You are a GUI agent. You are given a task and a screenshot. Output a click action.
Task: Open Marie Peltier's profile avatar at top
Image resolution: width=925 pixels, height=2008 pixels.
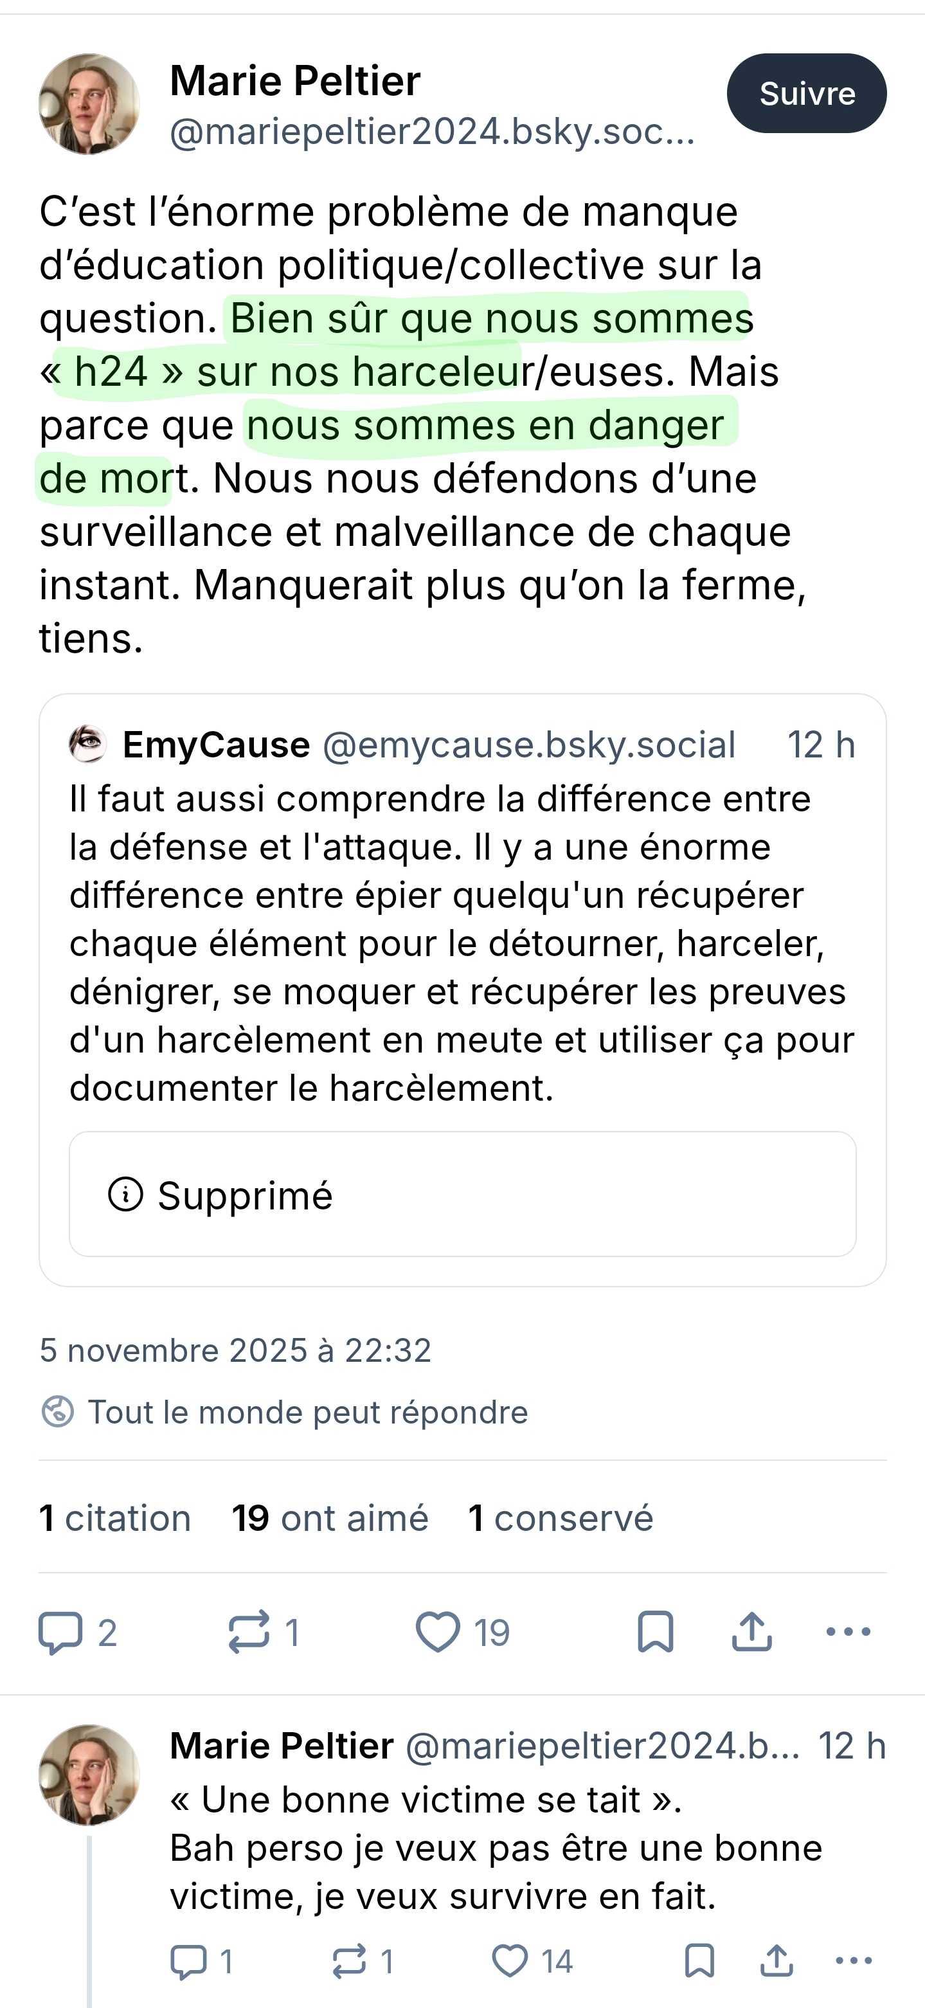pos(89,104)
